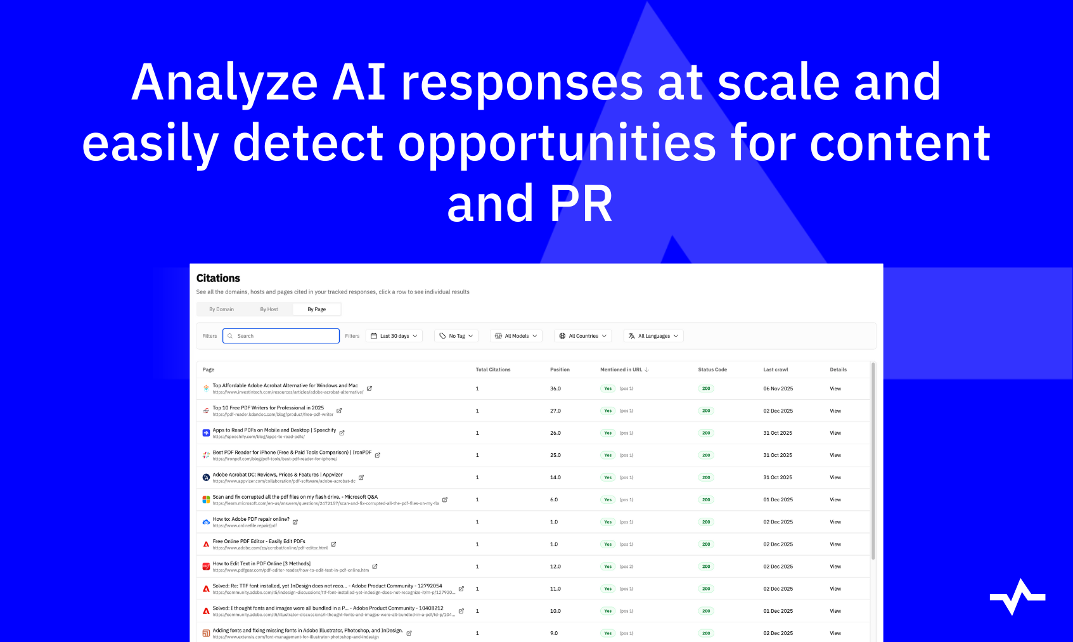The width and height of the screenshot is (1073, 642).
Task: Click position value 27.0
Action: pos(555,411)
